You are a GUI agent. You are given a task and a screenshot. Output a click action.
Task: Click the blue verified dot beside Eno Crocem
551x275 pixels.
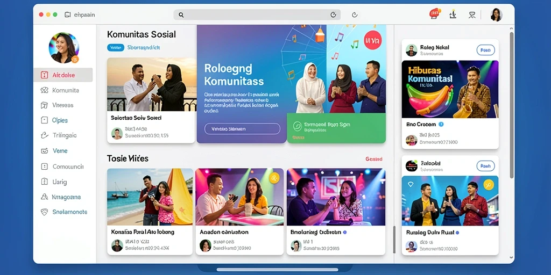tap(441, 124)
